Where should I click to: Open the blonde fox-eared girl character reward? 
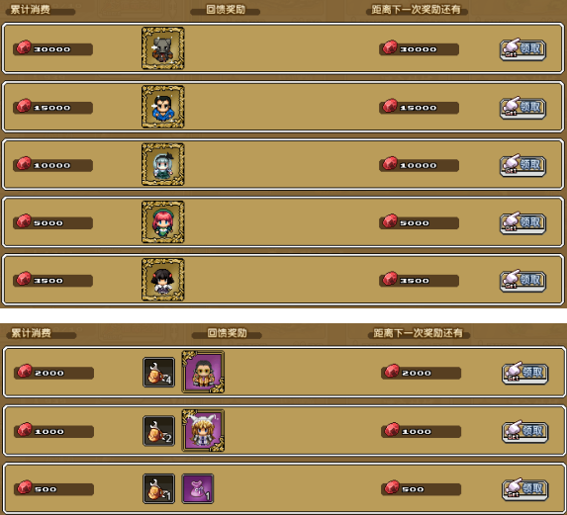click(203, 431)
